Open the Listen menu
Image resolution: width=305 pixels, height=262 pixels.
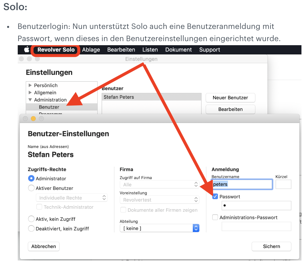pyautogui.click(x=150, y=50)
